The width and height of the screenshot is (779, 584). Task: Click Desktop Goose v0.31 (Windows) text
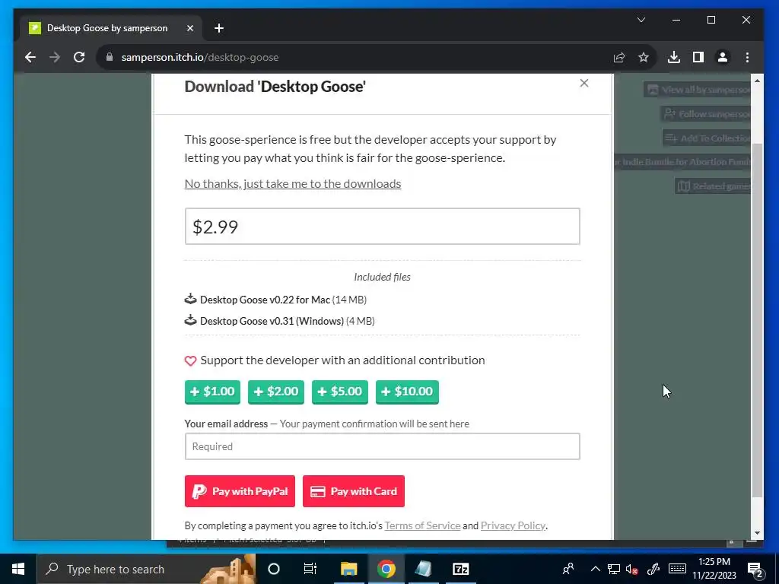point(272,321)
